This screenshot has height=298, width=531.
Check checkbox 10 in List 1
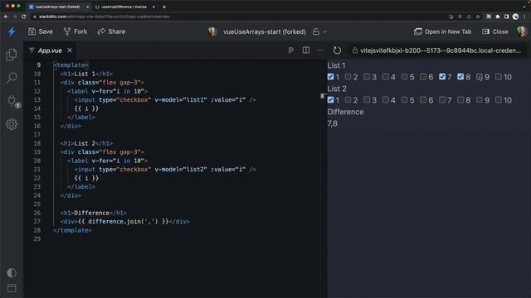click(x=498, y=77)
